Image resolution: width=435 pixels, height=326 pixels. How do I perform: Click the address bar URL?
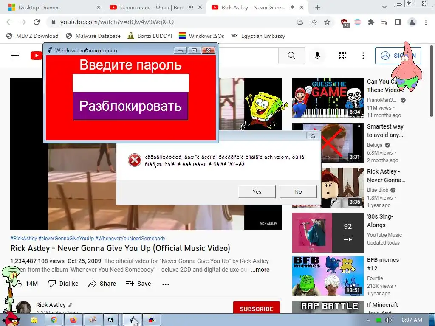pos(117,22)
